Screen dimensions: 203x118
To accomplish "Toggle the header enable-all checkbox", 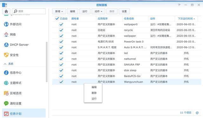I will tap(57, 18).
